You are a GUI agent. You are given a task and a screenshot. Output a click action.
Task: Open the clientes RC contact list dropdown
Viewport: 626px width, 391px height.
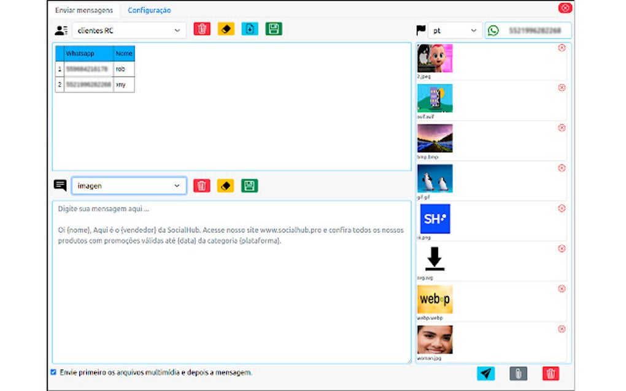[x=127, y=29]
